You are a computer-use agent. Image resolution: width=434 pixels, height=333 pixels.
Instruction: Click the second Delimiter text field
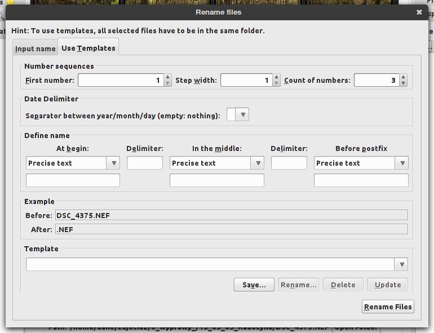[x=289, y=163]
